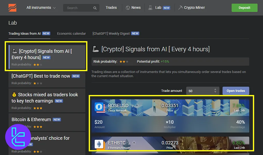Viewport: 263px width, 155px height.
Task: Click the money bag icon in Stocks idea
Action: (x=14, y=94)
